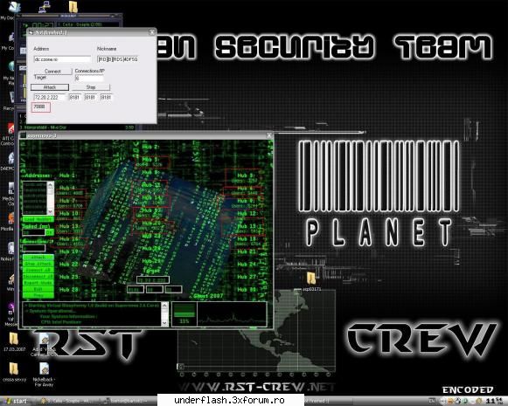The height and width of the screenshot is (406, 508).
Task: Click the Address field showing dc.czone.ro
Action: (x=63, y=59)
